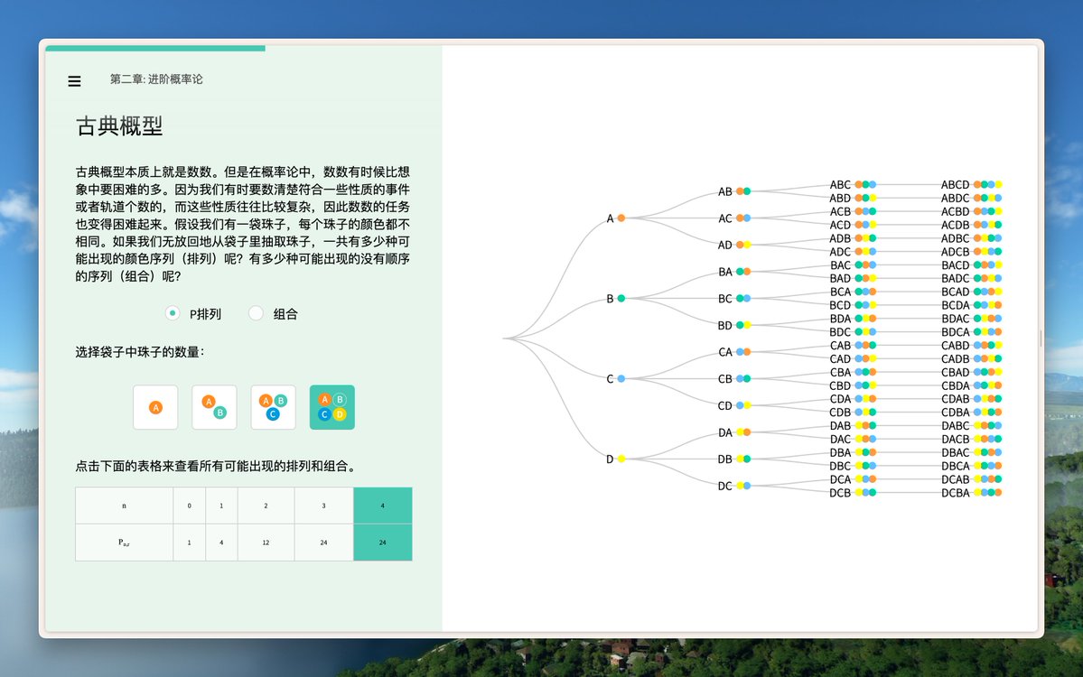Image resolution: width=1083 pixels, height=677 pixels.
Task: Click the AD node in the tree
Action: 734,245
